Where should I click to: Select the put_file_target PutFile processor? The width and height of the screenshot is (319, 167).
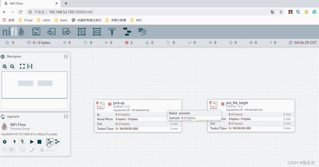pyautogui.click(x=251, y=116)
